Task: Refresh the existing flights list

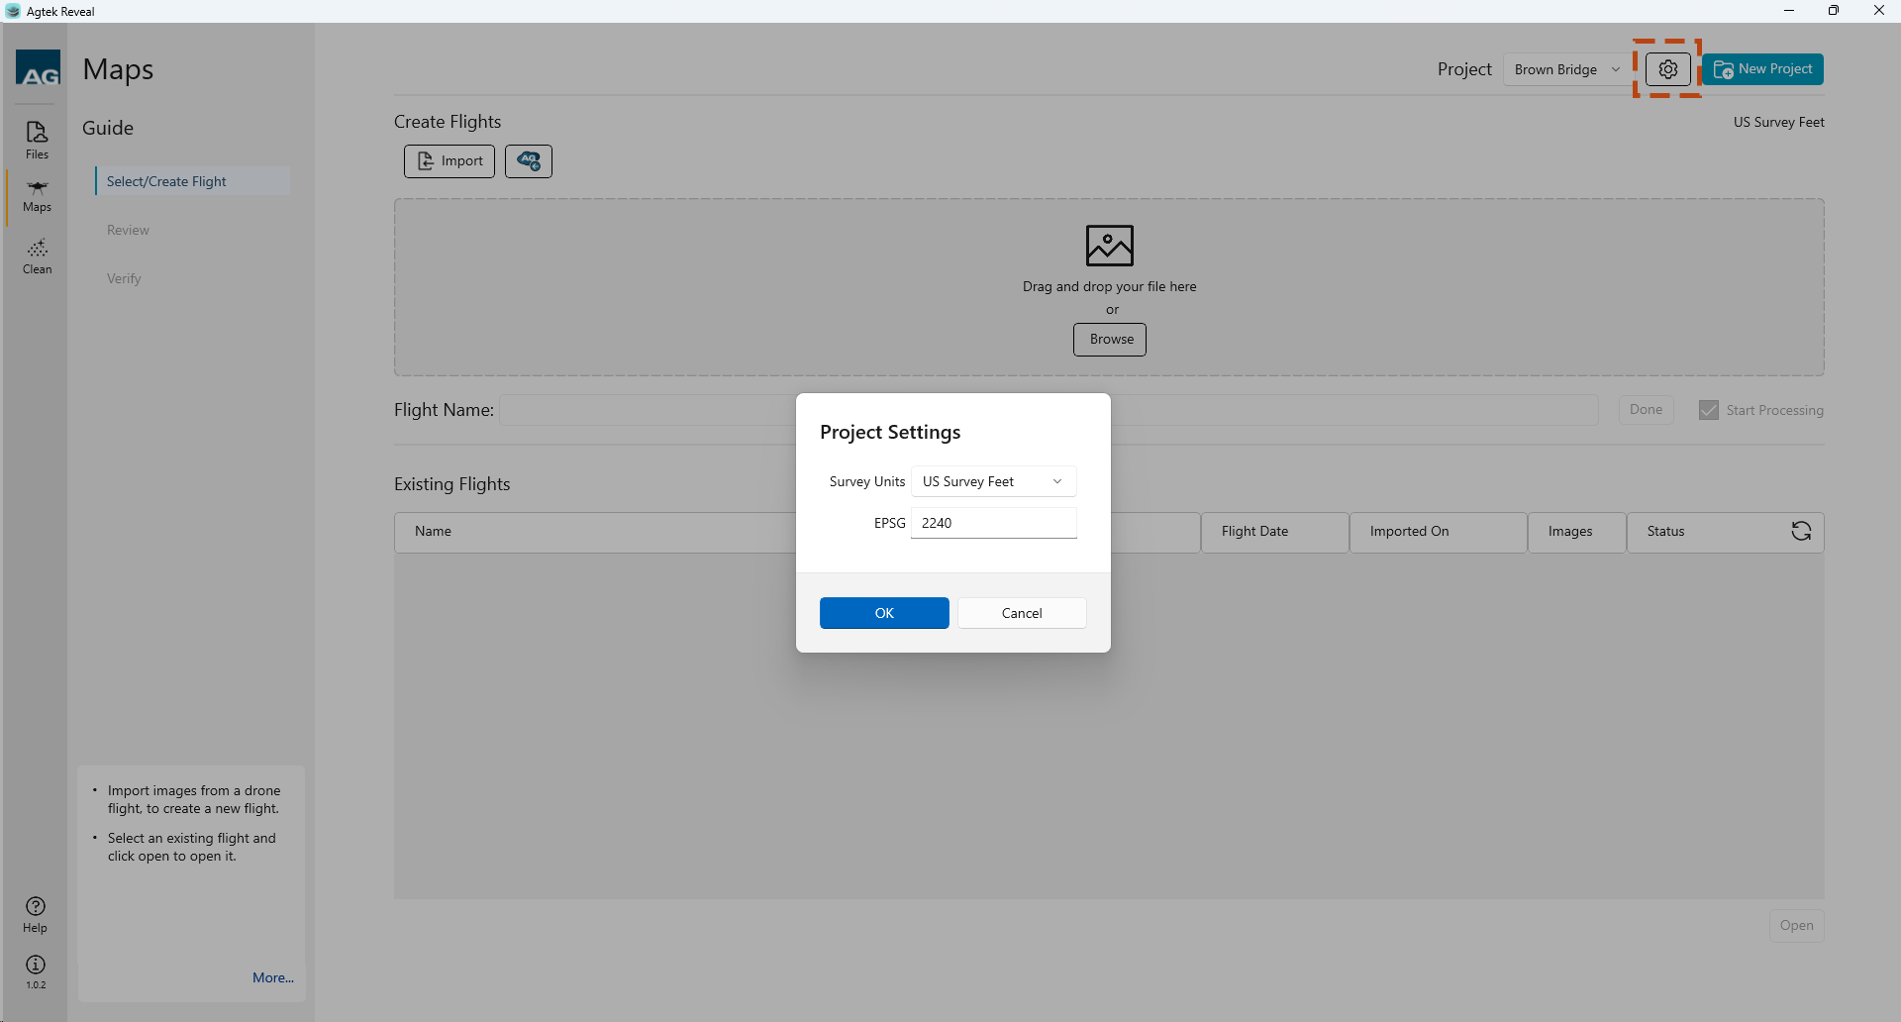Action: [1801, 532]
